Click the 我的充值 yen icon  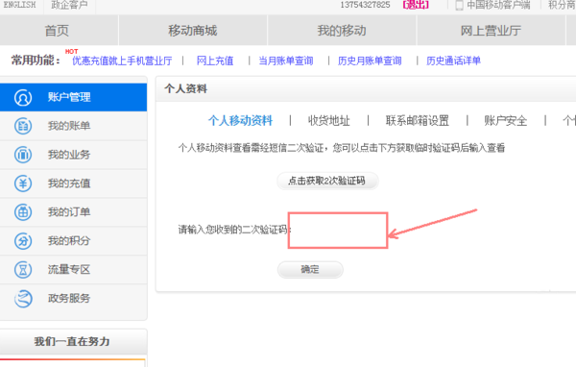(23, 183)
